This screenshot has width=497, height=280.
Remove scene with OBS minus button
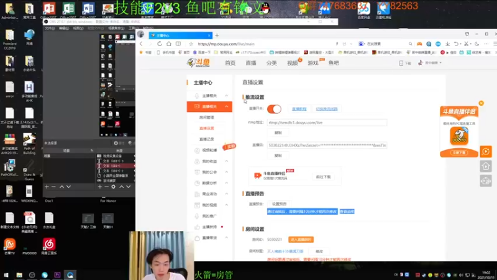[53, 187]
